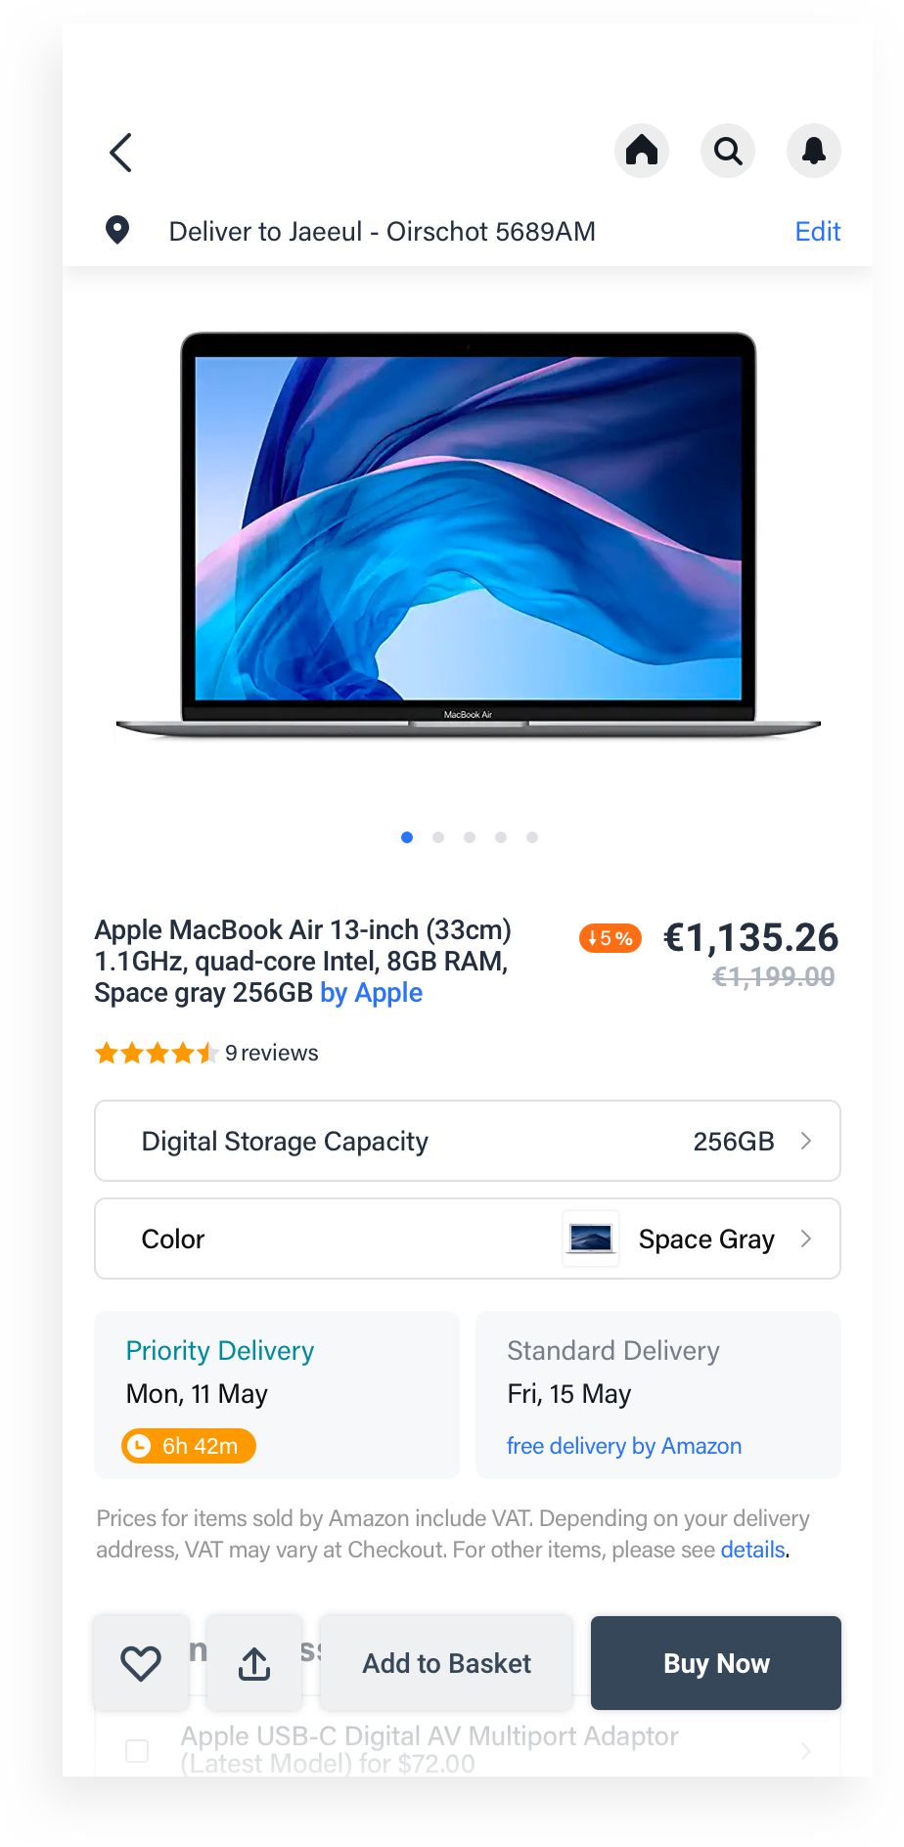Share the product using share icon
This screenshot has width=904, height=1847.
pyautogui.click(x=254, y=1663)
